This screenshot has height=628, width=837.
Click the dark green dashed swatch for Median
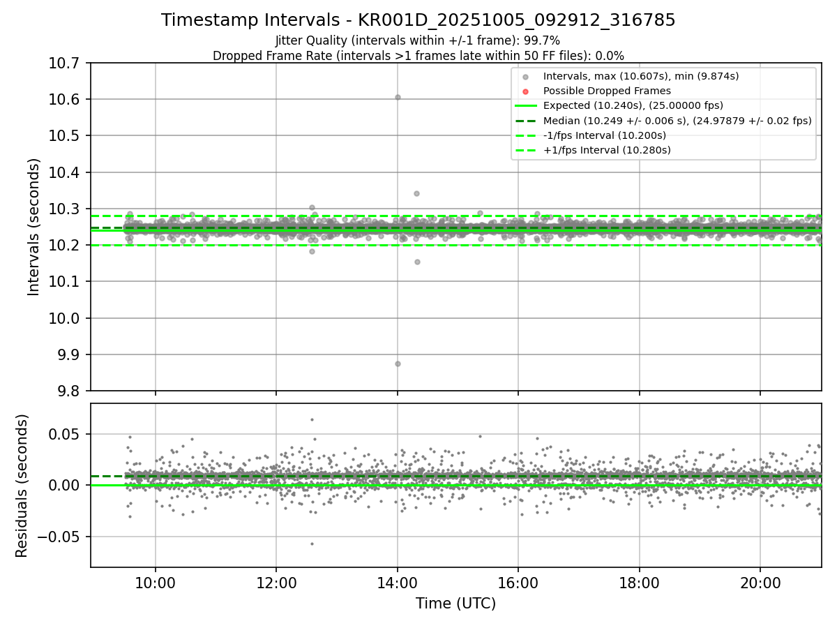click(x=526, y=121)
